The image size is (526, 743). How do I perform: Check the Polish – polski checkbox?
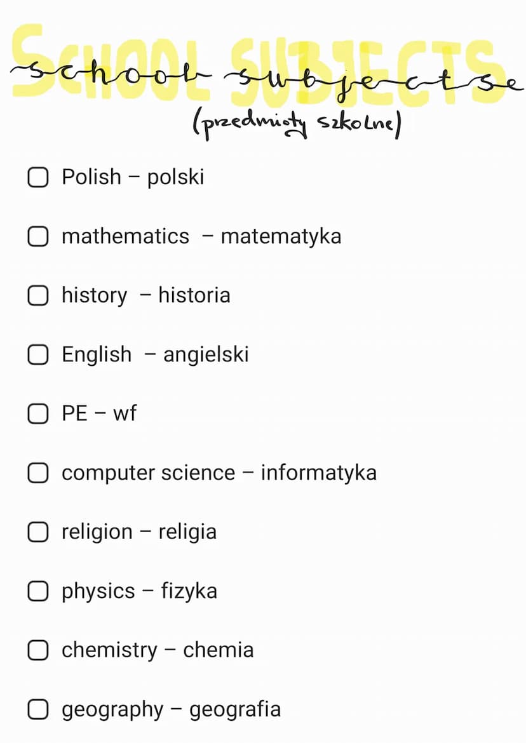click(x=38, y=177)
